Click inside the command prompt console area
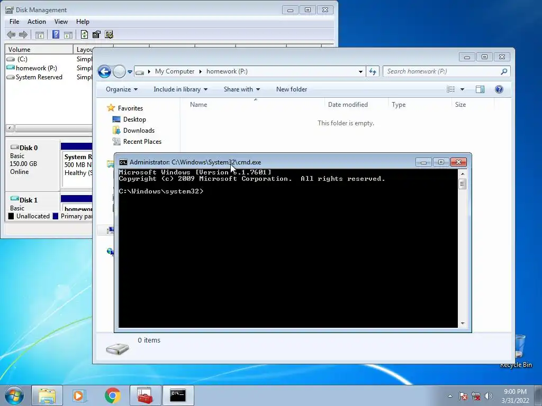The height and width of the screenshot is (406, 542). pos(288,248)
